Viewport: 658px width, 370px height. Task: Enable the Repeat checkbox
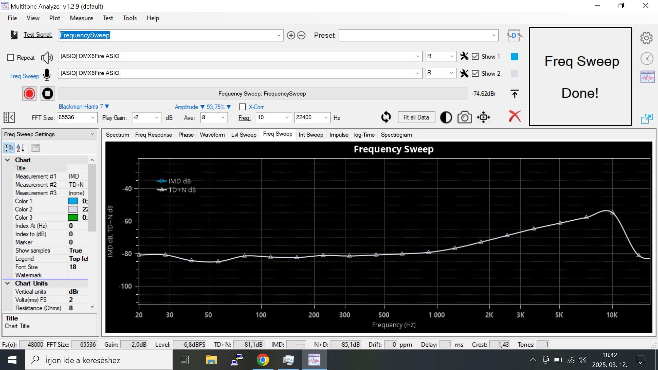[x=11, y=58]
